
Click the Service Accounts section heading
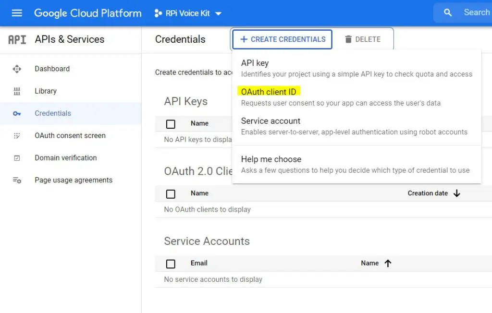[x=207, y=241]
